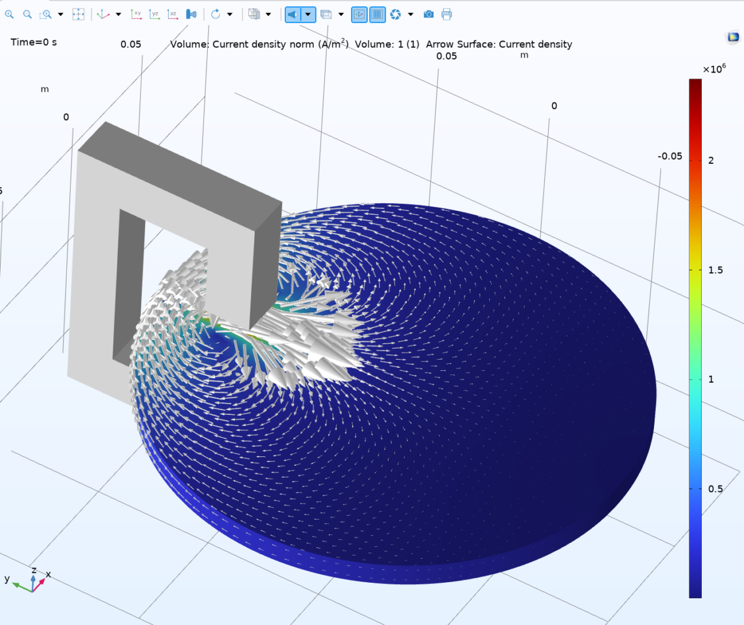744x625 pixels.
Task: Click the camera image snapshot icon
Action: (x=428, y=14)
